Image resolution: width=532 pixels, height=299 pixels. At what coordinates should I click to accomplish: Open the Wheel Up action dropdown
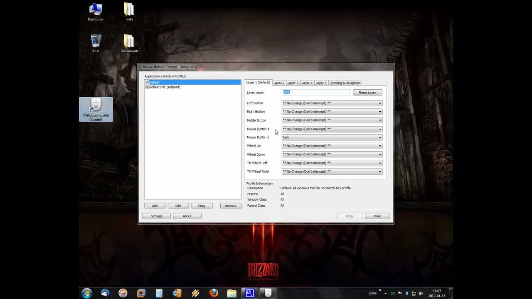pos(332,146)
